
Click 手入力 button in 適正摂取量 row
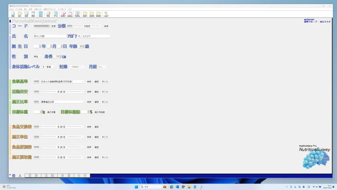click(105, 157)
